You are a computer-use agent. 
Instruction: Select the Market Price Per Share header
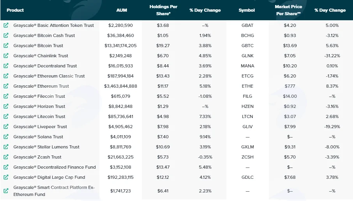tap(288, 10)
